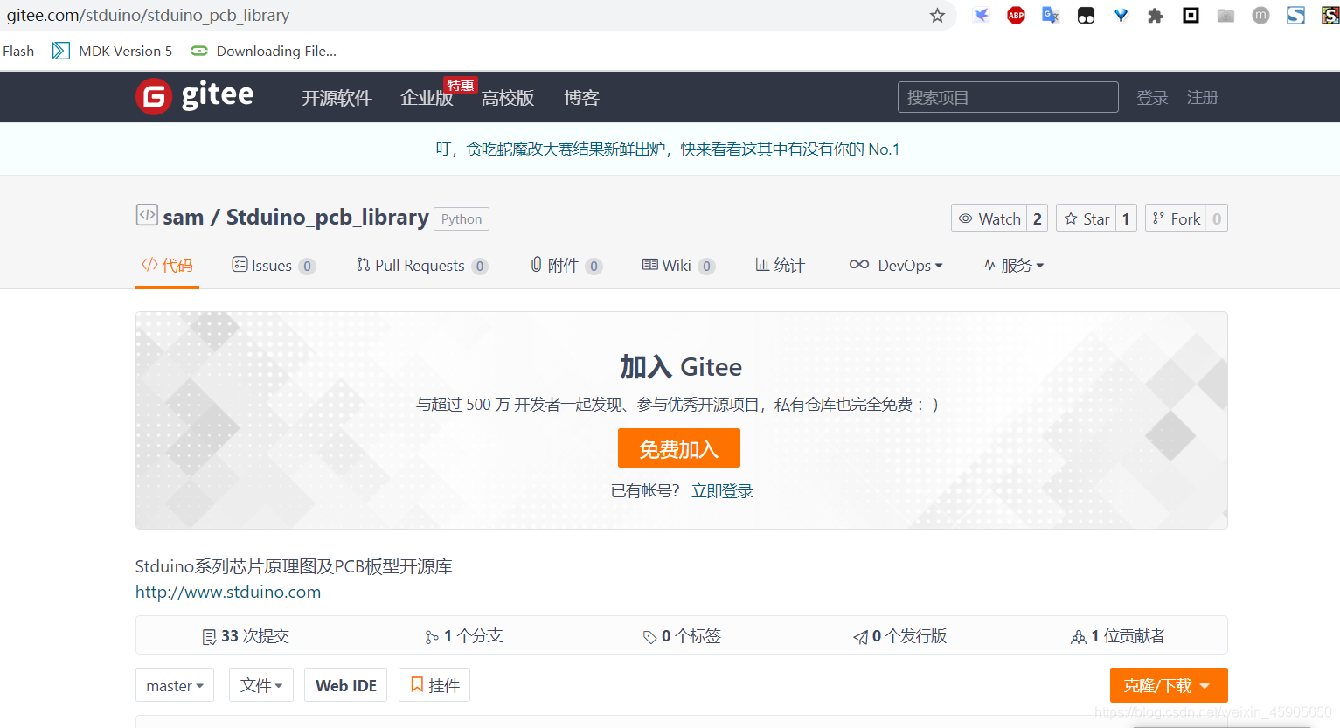Open MDK Version 5 bookmark

[112, 51]
